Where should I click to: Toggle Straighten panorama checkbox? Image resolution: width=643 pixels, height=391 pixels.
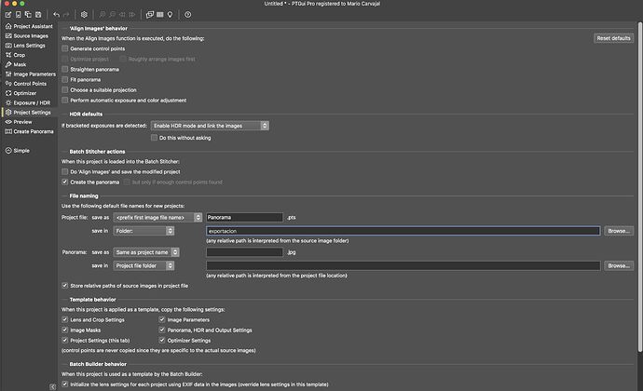65,69
